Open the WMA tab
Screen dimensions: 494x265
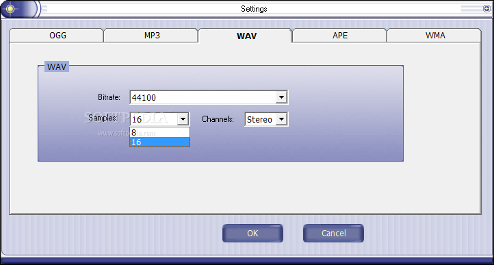434,36
